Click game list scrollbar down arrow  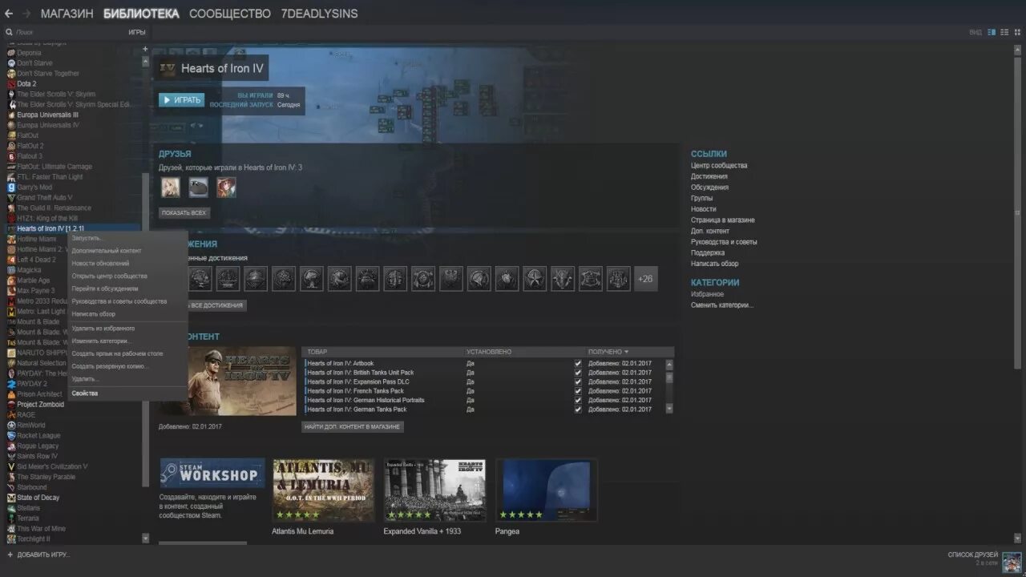(x=145, y=539)
